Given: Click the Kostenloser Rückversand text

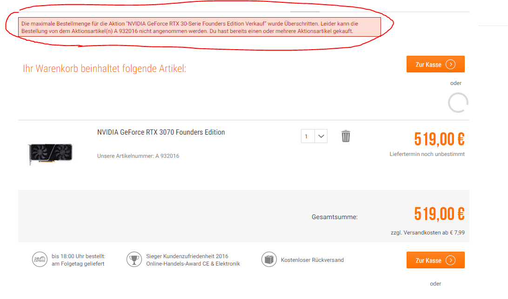Looking at the screenshot, I should coord(312,260).
